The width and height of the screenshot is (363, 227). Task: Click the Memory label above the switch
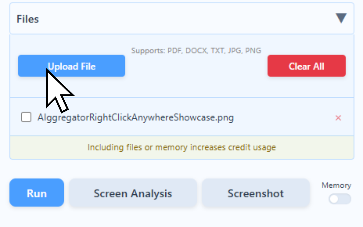pyautogui.click(x=336, y=186)
